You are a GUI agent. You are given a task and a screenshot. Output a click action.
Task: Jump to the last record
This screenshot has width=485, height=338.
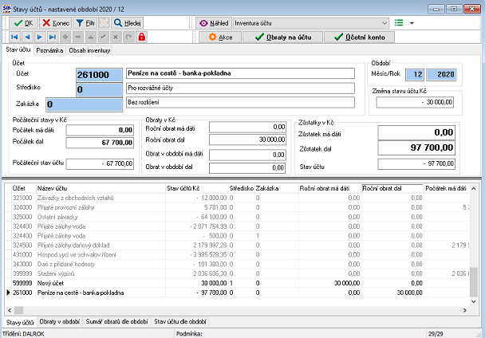pos(53,37)
